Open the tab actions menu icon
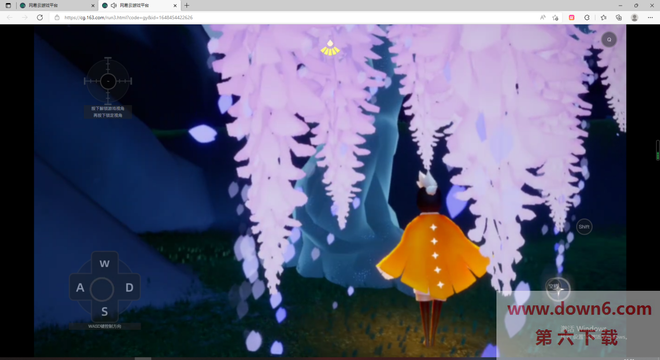660x360 pixels. (x=8, y=5)
